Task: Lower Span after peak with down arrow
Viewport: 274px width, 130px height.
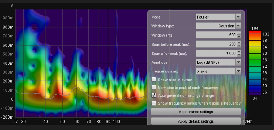Action: click(x=239, y=55)
